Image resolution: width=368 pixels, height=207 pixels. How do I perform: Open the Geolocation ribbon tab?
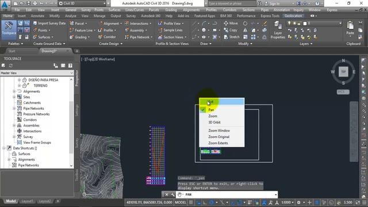tap(293, 16)
